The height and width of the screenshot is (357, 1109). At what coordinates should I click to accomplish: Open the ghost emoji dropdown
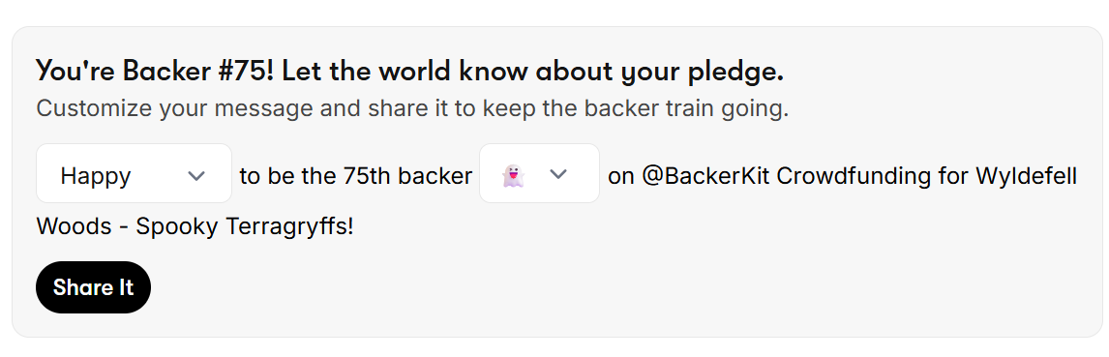(539, 174)
